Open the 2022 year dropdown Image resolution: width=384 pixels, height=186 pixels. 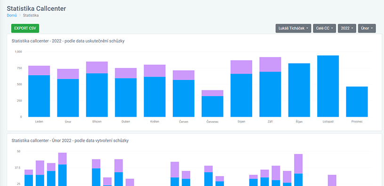tap(347, 28)
